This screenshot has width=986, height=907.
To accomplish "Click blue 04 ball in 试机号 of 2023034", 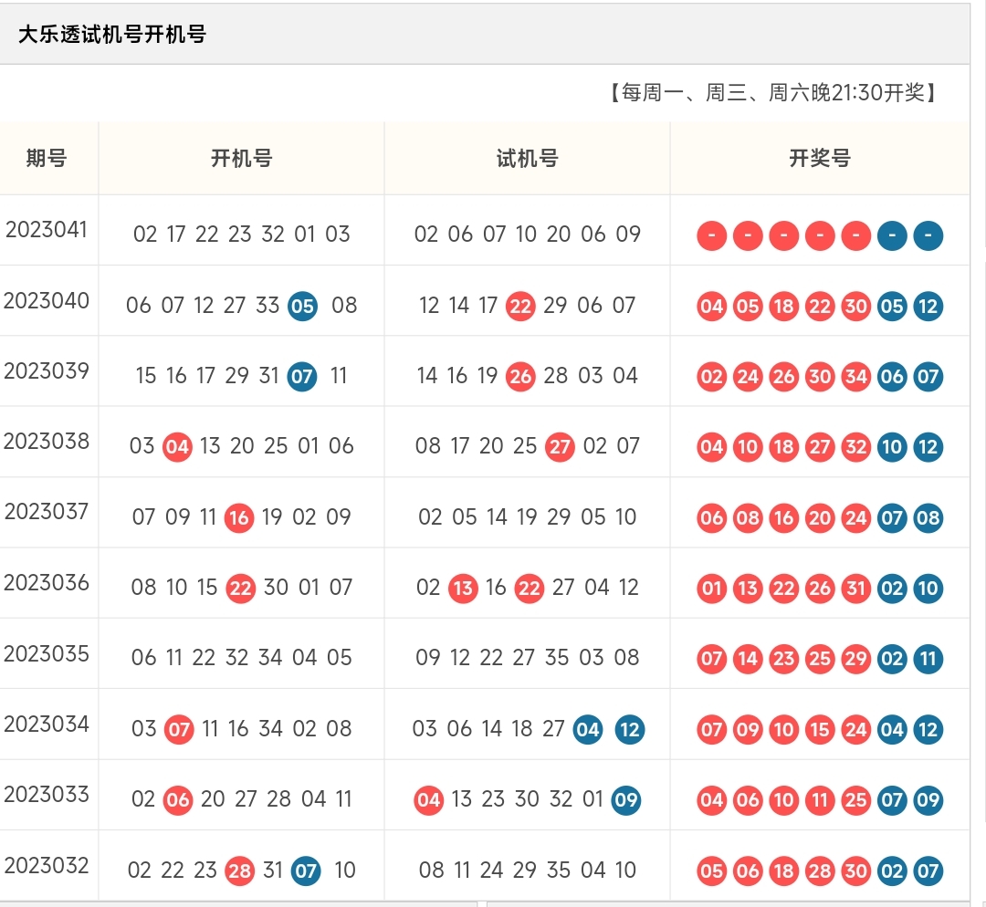I will [x=588, y=730].
